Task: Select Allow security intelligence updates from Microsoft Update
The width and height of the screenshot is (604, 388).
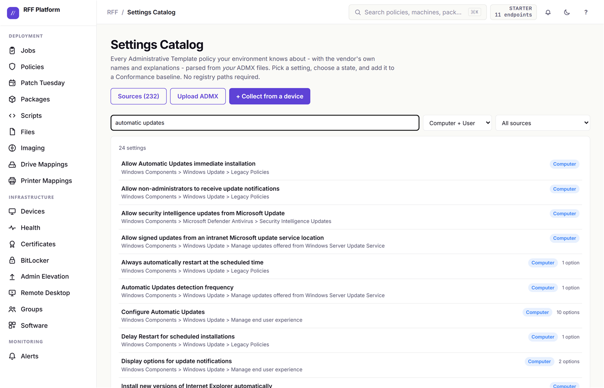Action: (x=350, y=217)
